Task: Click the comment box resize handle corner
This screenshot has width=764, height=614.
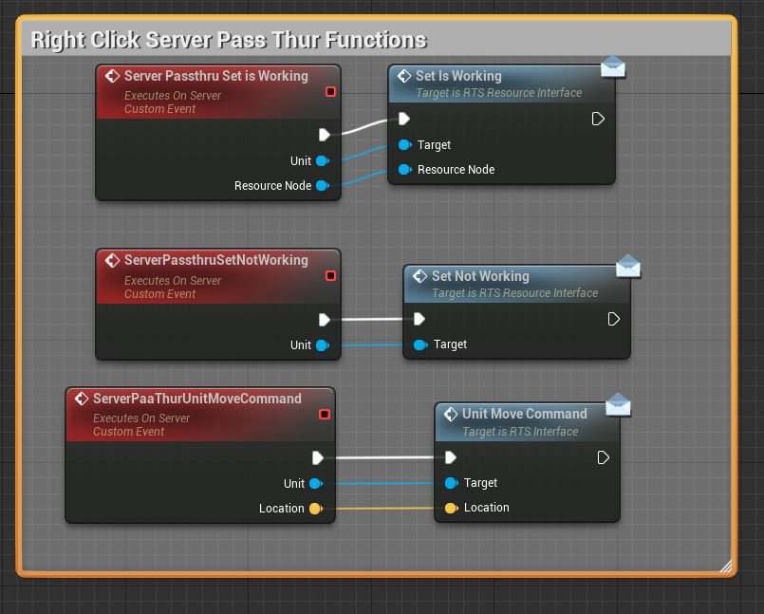Action: tap(726, 566)
